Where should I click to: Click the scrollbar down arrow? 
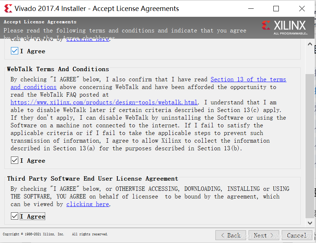coord(310,223)
